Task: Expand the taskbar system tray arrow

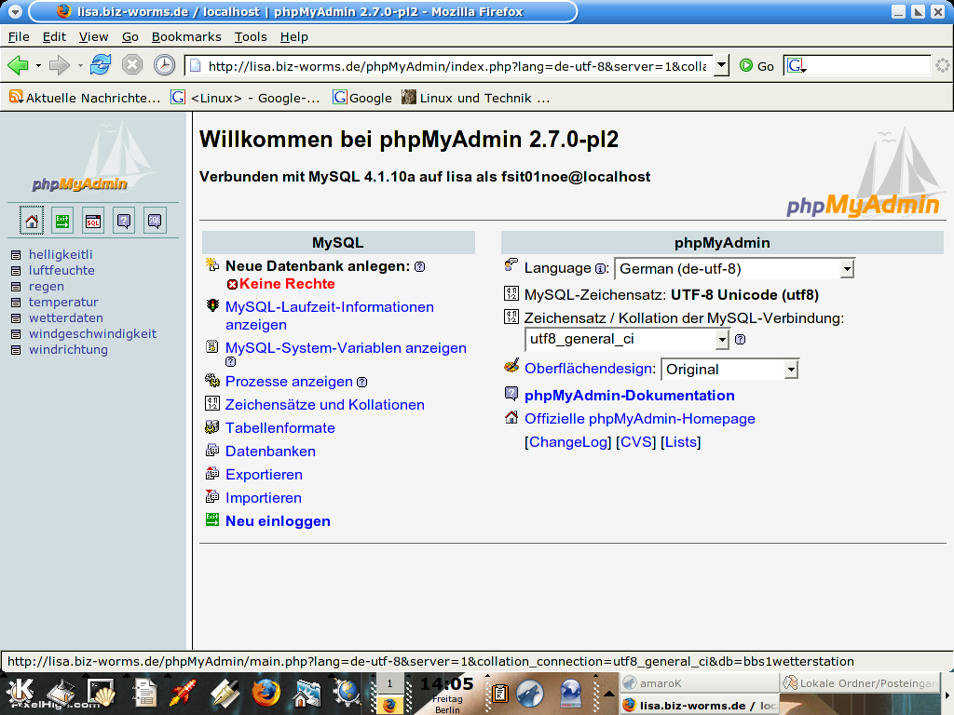Action: (608, 693)
